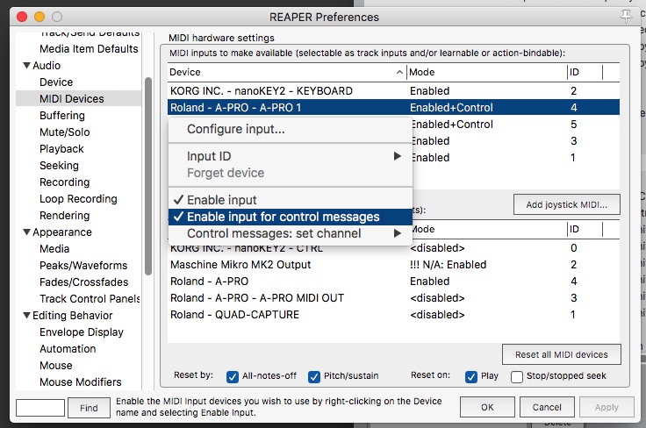Click the Find button

click(x=89, y=408)
